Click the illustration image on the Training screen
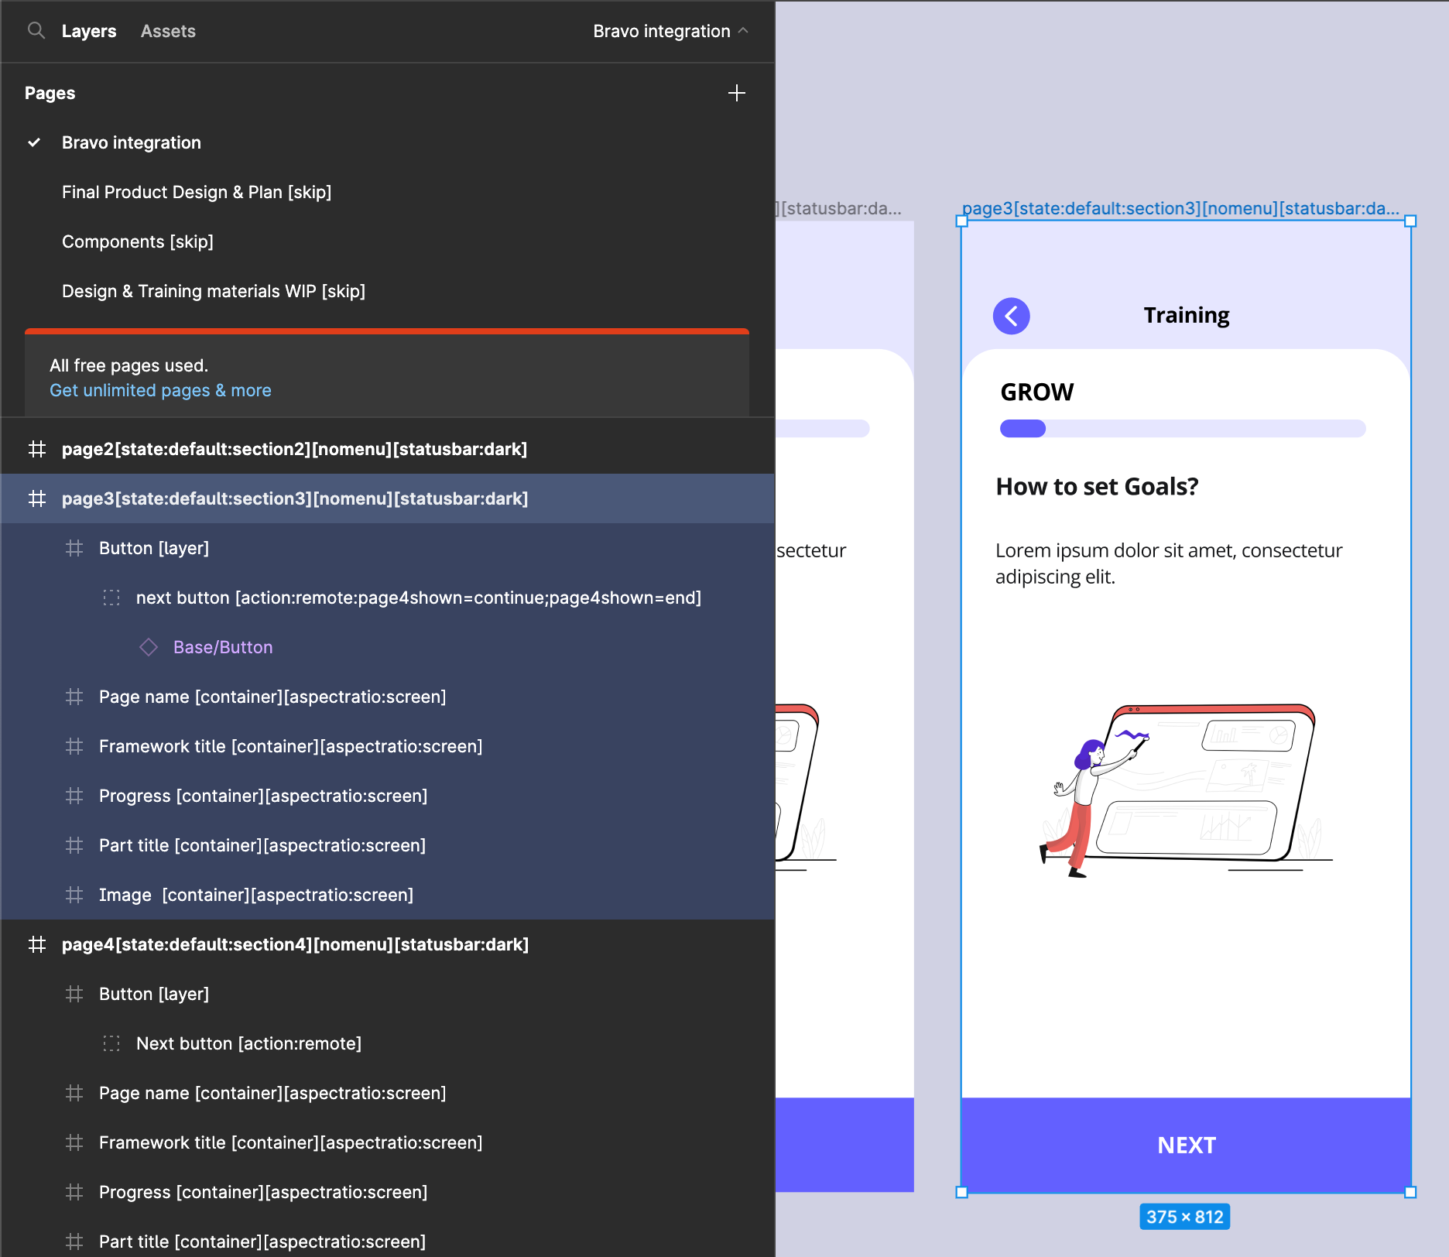The height and width of the screenshot is (1257, 1449). click(x=1184, y=789)
